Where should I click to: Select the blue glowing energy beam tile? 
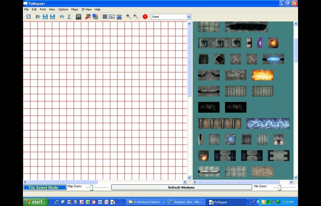click(273, 59)
